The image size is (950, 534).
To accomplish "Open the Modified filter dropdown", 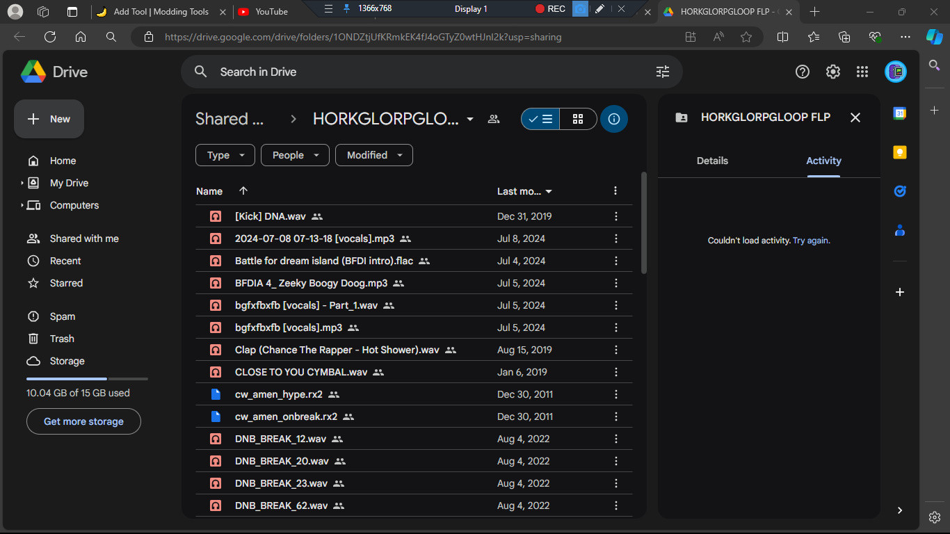I will click(x=373, y=154).
